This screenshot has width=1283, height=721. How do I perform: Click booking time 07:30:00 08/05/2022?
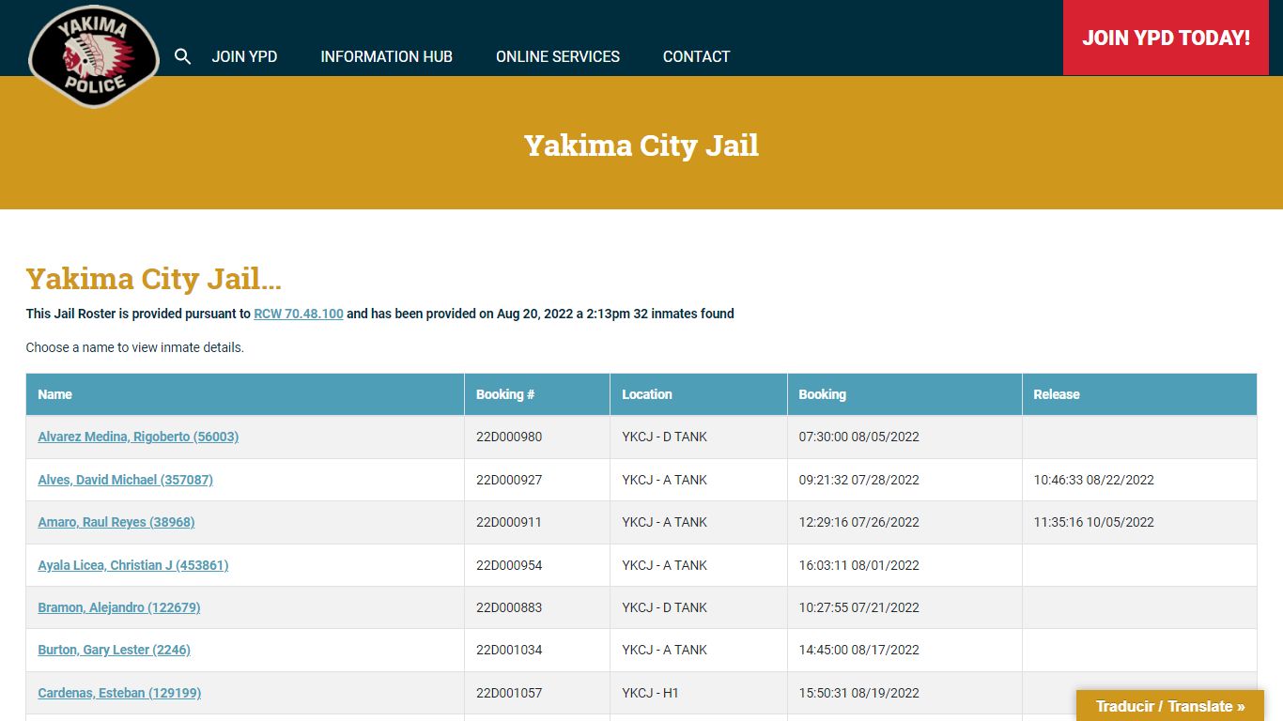click(x=859, y=437)
